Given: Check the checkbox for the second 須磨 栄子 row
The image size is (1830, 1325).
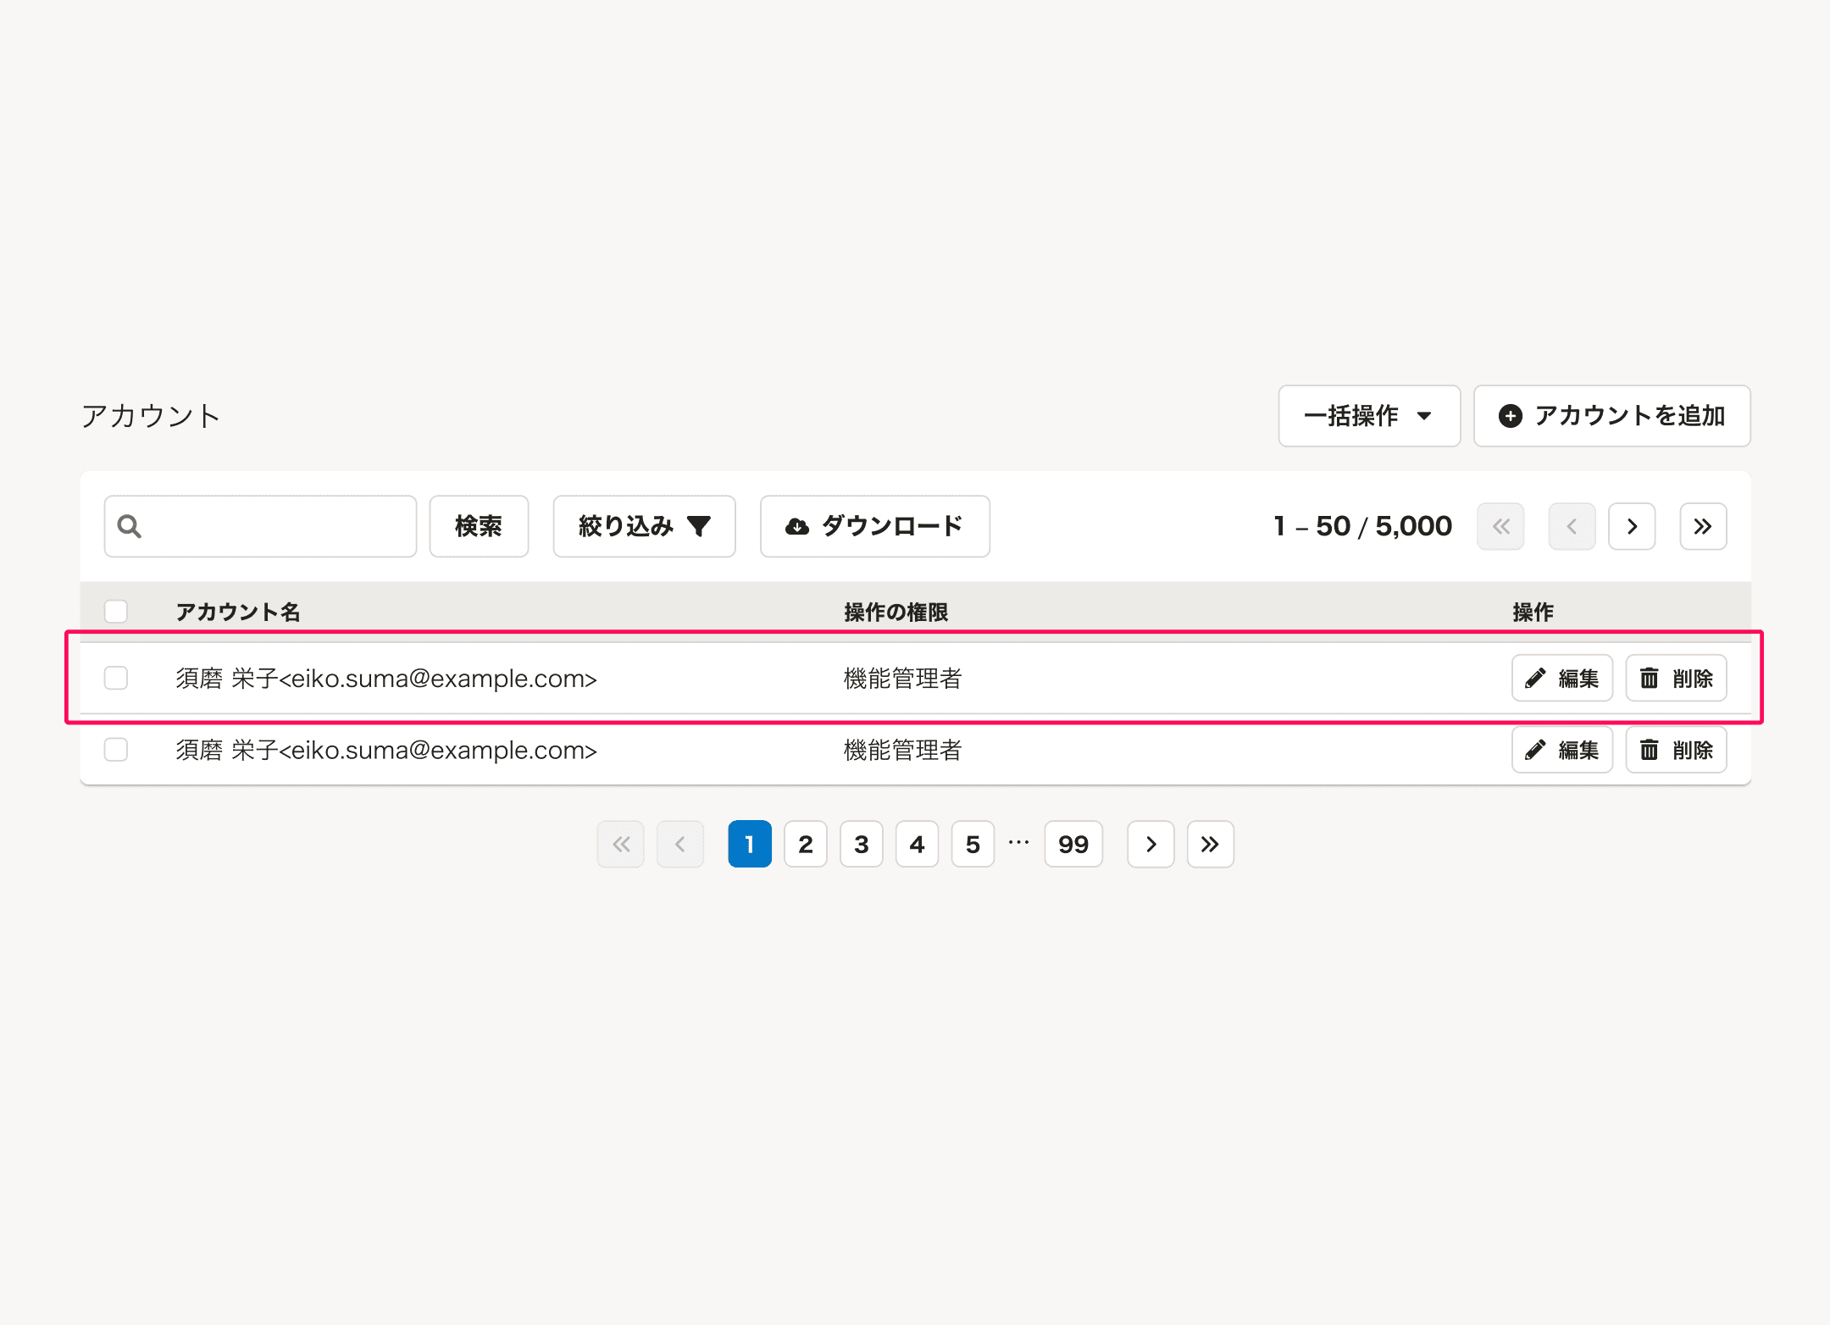Looking at the screenshot, I should 115,750.
